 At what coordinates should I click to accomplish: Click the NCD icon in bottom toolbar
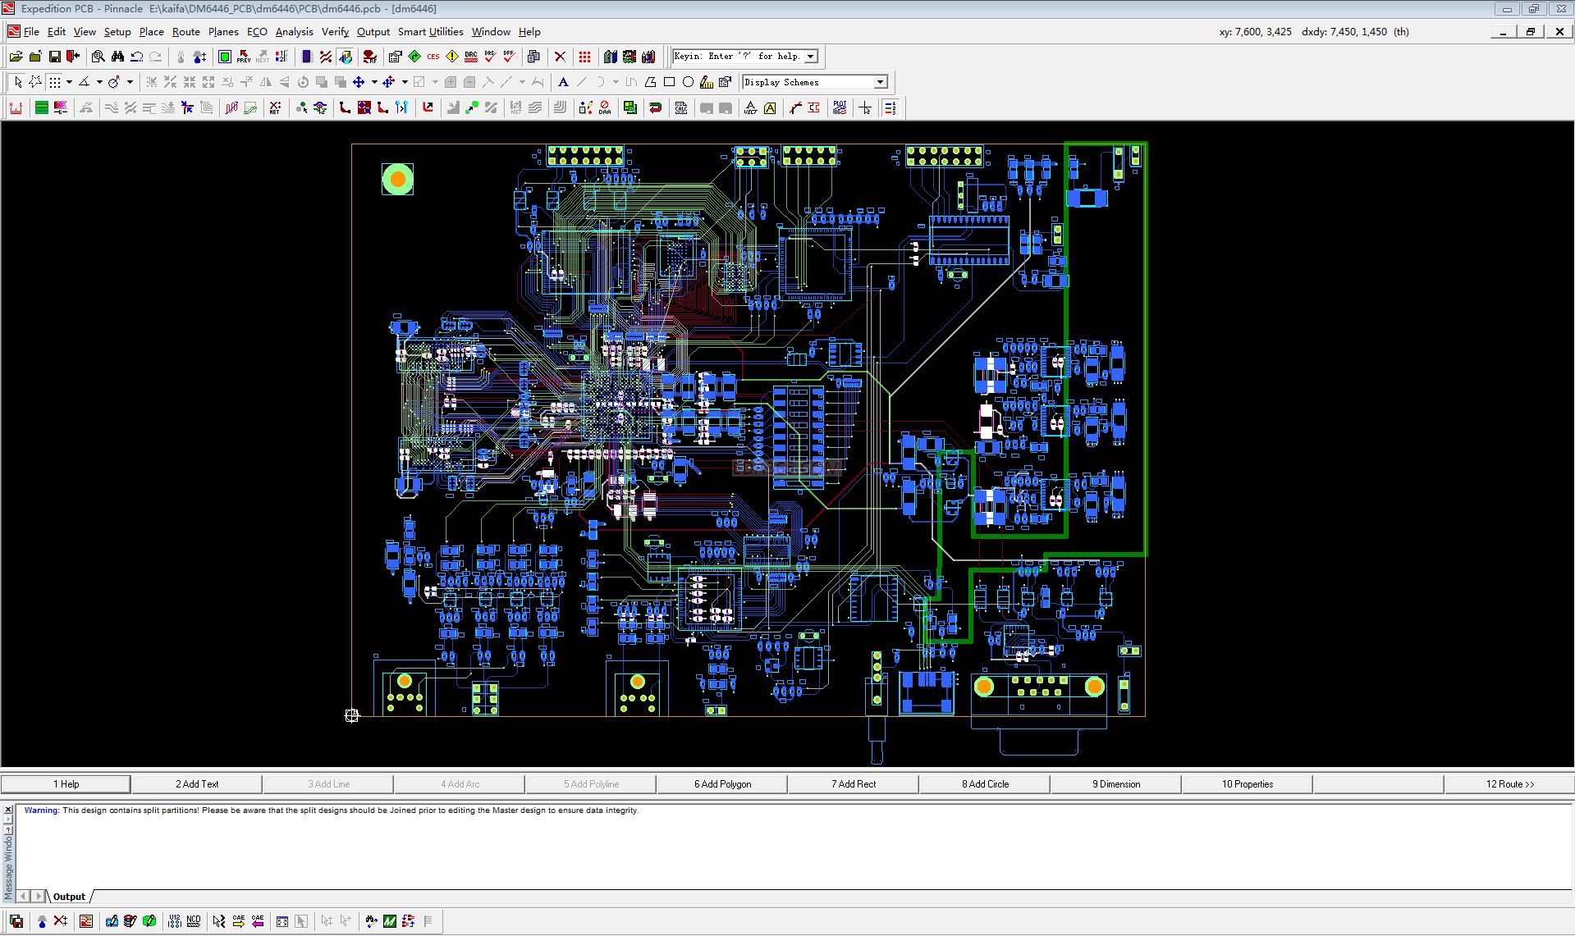194,921
